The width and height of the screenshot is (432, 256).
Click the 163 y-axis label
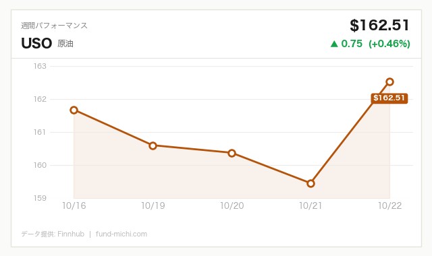click(x=40, y=66)
